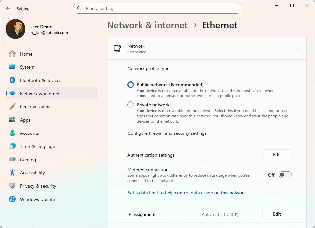
Task: Click Configure firewall and security settings link
Action: coord(167,133)
